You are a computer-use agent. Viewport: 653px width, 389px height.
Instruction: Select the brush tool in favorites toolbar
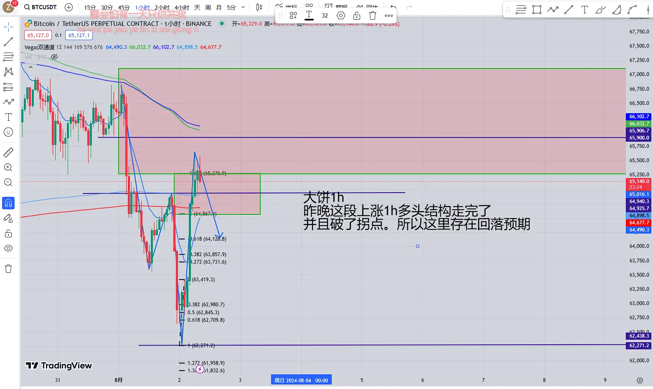[600, 10]
